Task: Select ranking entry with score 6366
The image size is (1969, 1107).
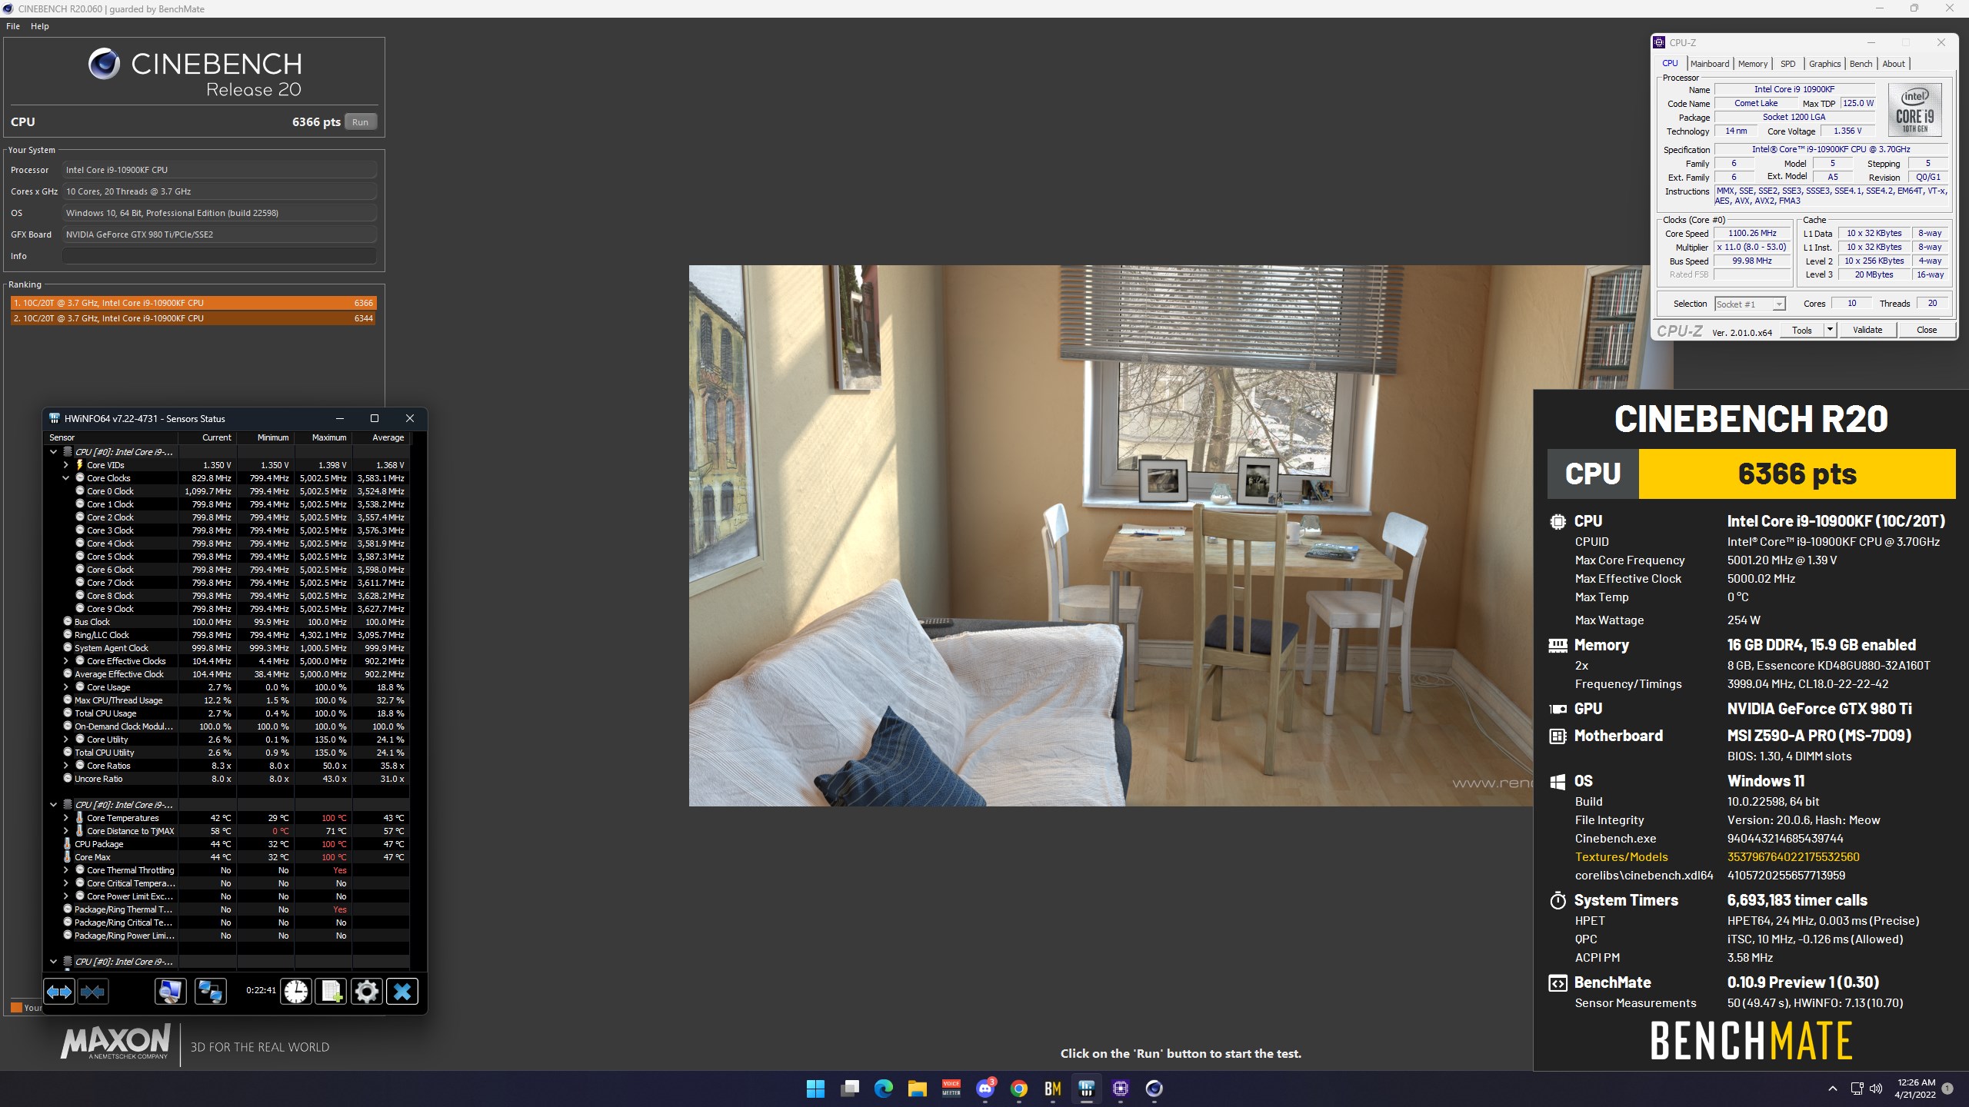Action: click(x=193, y=303)
